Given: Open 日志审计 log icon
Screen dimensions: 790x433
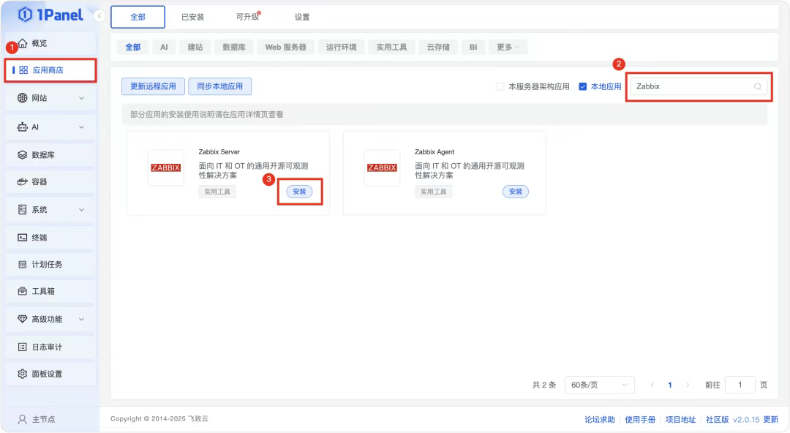Looking at the screenshot, I should pyautogui.click(x=22, y=347).
